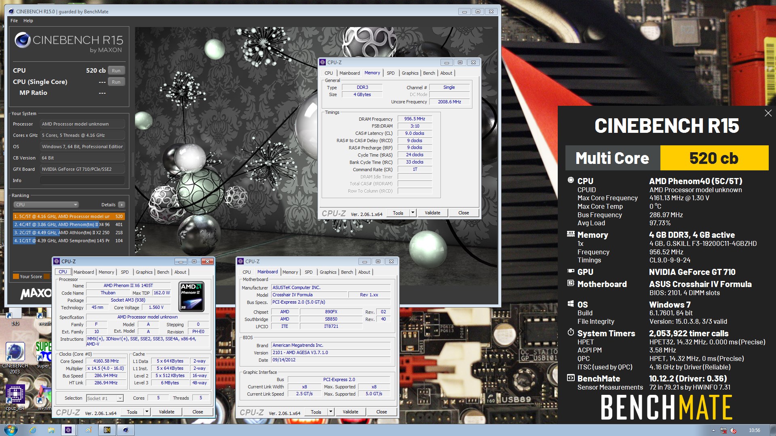This screenshot has height=436, width=776.
Task: Open Memory tab in the CPU CPU-Z window
Action: tap(106, 272)
